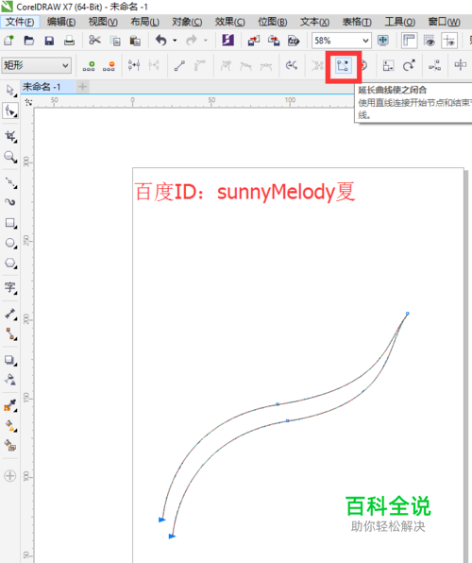Select the Drop Shadow tool

point(10,360)
